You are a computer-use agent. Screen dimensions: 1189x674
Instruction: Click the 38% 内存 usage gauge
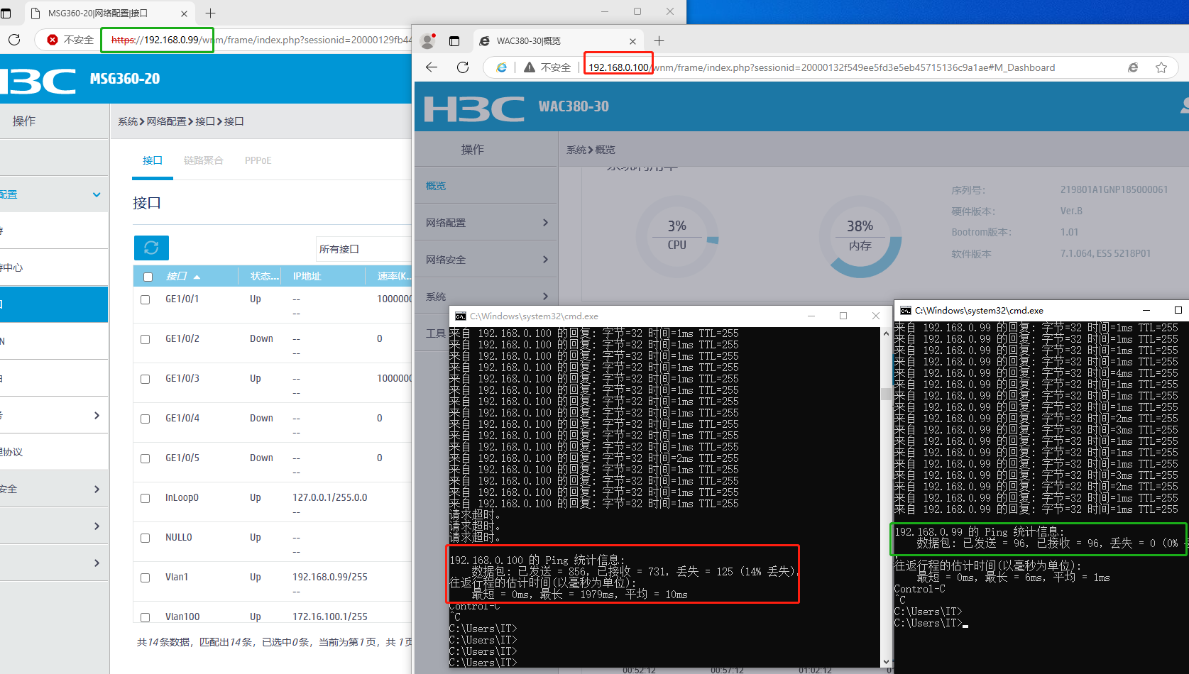click(860, 236)
